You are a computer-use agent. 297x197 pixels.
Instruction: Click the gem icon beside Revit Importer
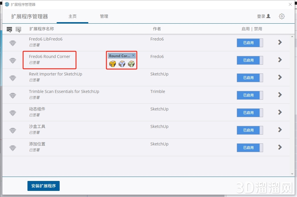(13, 78)
